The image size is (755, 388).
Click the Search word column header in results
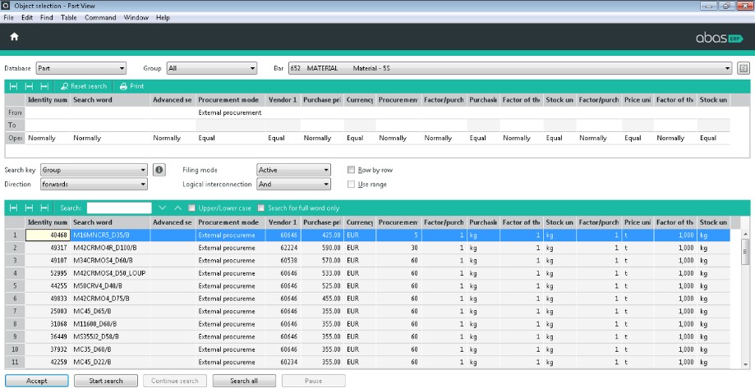[x=110, y=222]
